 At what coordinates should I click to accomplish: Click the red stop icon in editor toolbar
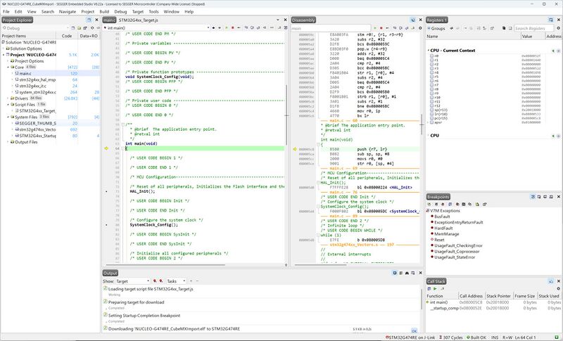point(233,27)
